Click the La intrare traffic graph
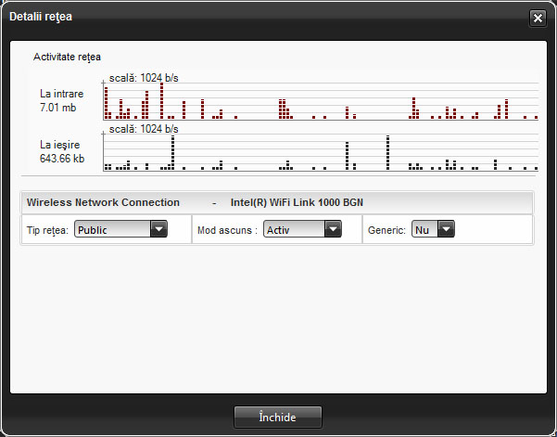Screen dimensions: 557x437 click(x=320, y=102)
